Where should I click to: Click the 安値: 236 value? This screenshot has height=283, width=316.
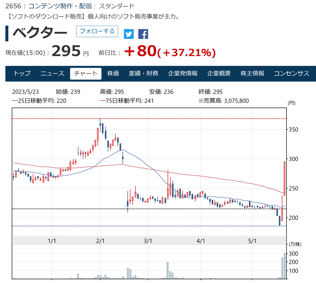(161, 92)
